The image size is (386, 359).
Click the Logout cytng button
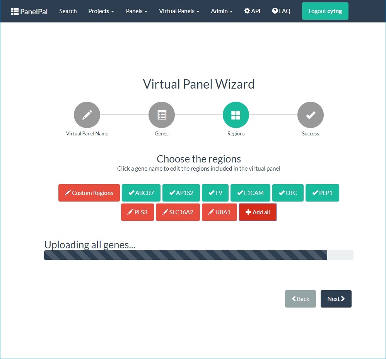coord(325,11)
